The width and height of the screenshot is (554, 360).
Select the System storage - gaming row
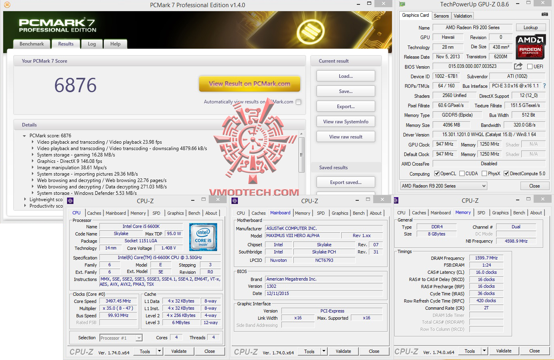tap(76, 155)
